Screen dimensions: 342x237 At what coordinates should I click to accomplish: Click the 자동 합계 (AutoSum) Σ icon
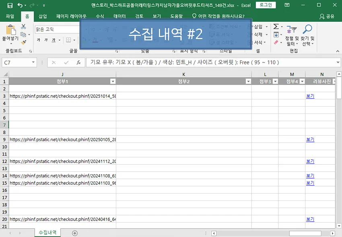(276, 27)
